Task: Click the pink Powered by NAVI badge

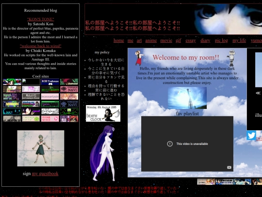Action: tap(69, 89)
